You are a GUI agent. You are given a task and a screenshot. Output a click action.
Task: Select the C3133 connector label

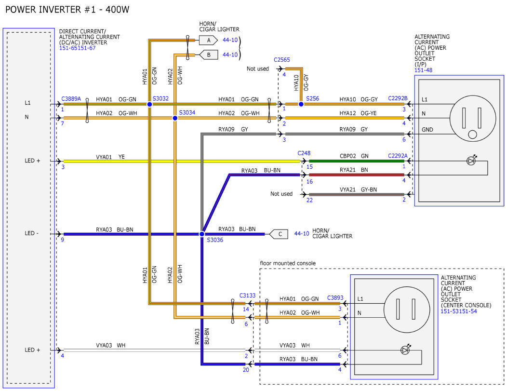coord(247,296)
